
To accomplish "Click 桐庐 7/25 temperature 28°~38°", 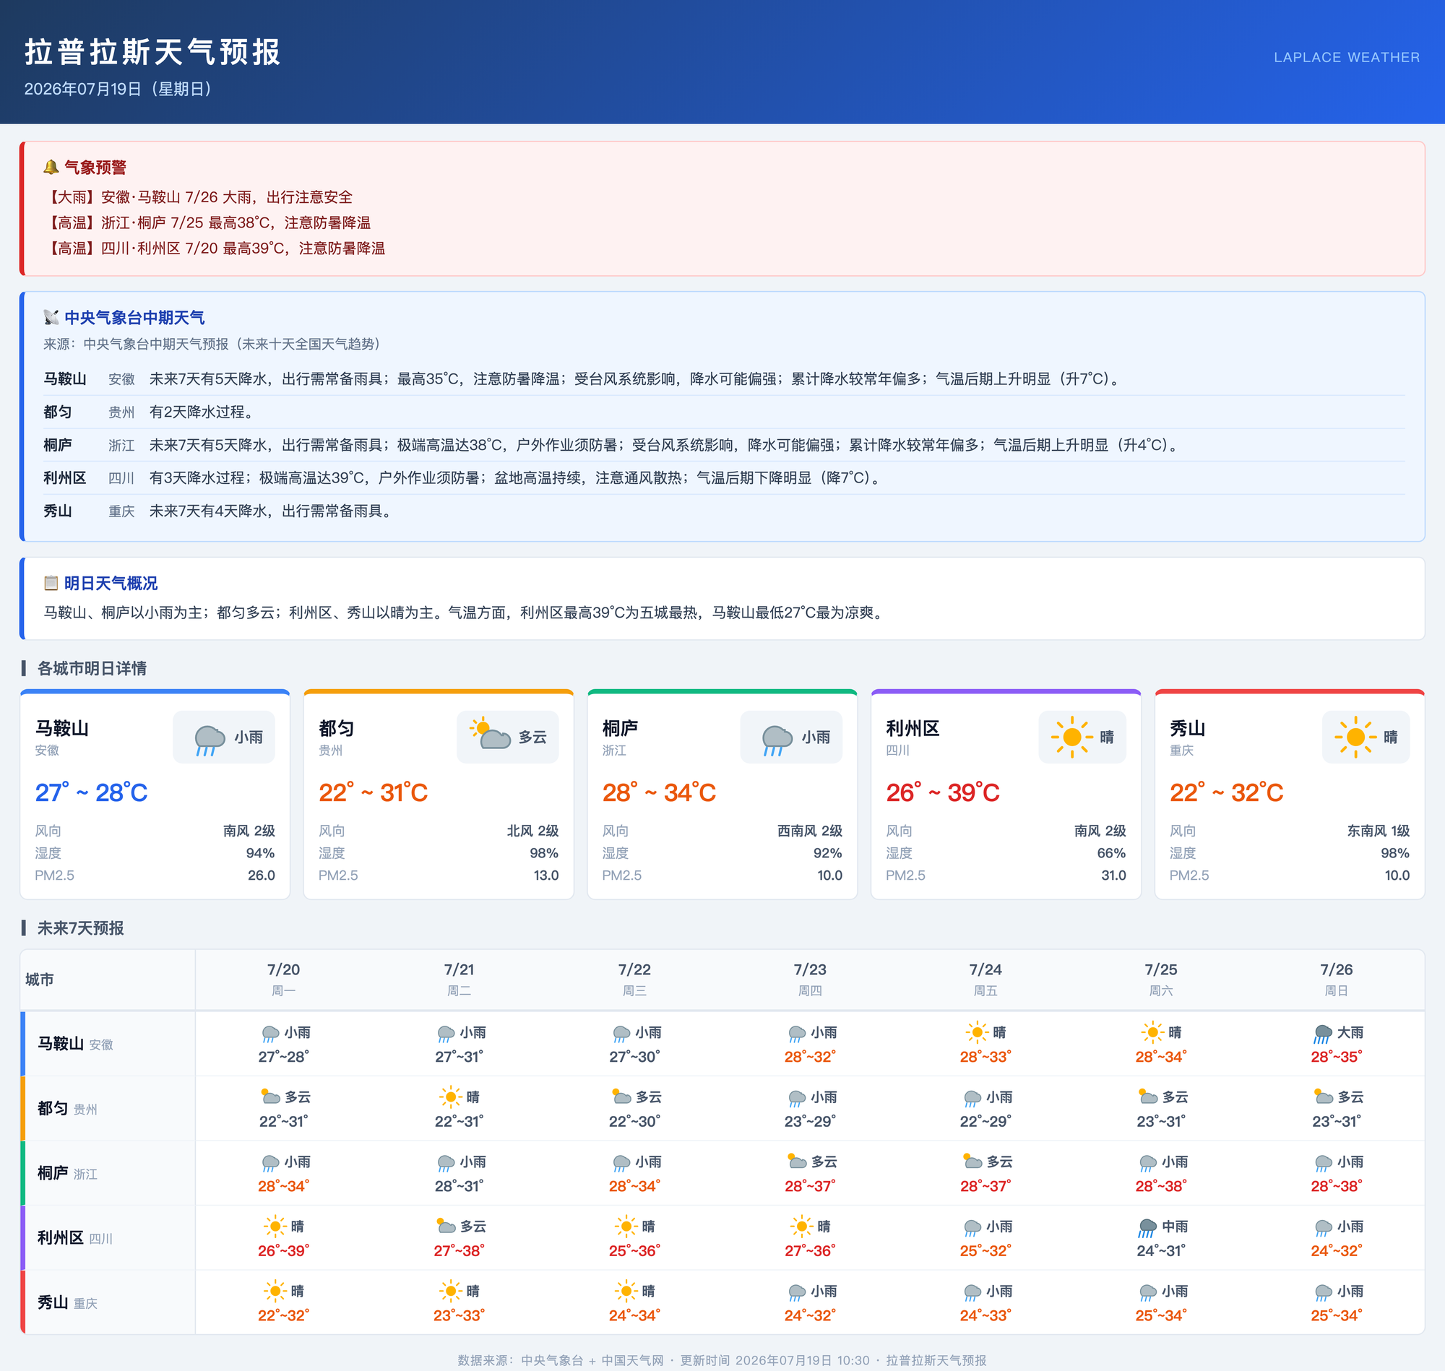I will (x=1160, y=1186).
